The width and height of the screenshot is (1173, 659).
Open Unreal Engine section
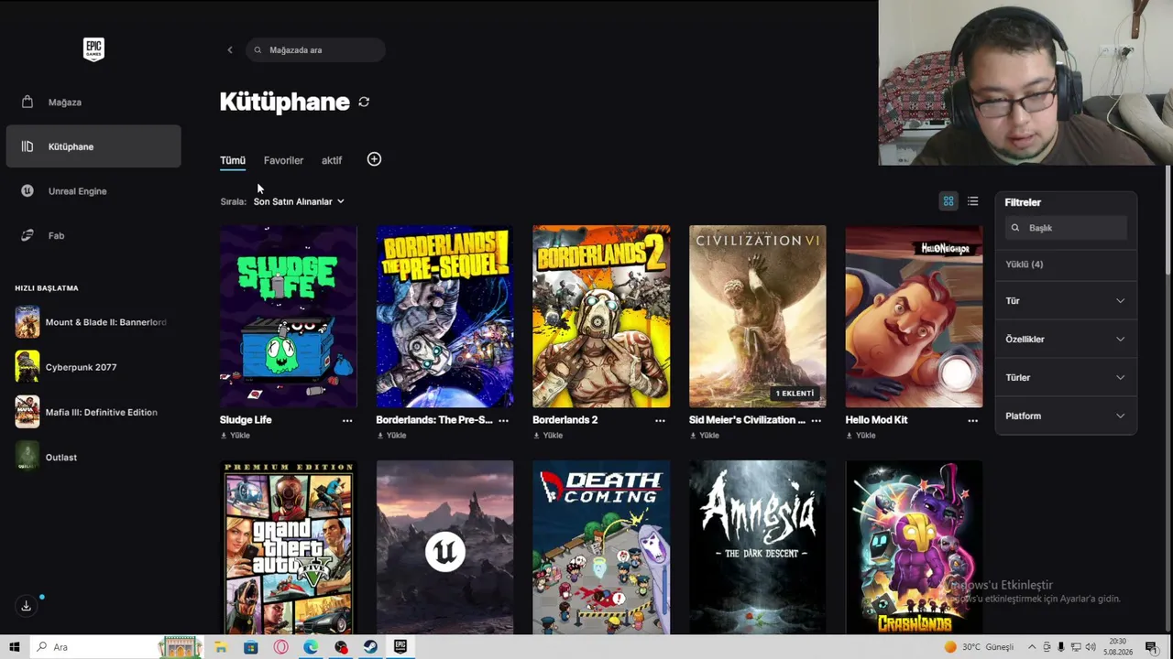93,190
